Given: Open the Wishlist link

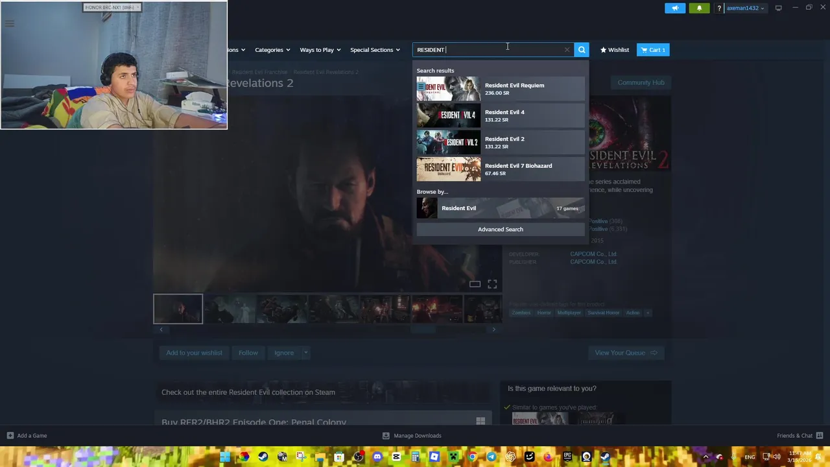Looking at the screenshot, I should (615, 50).
